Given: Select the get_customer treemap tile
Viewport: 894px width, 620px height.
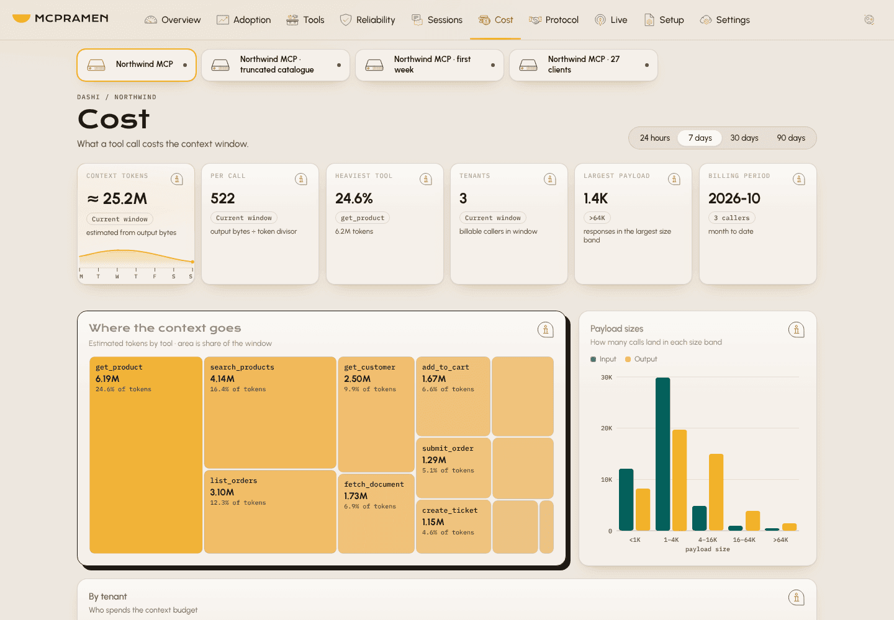Looking at the screenshot, I should [376, 414].
